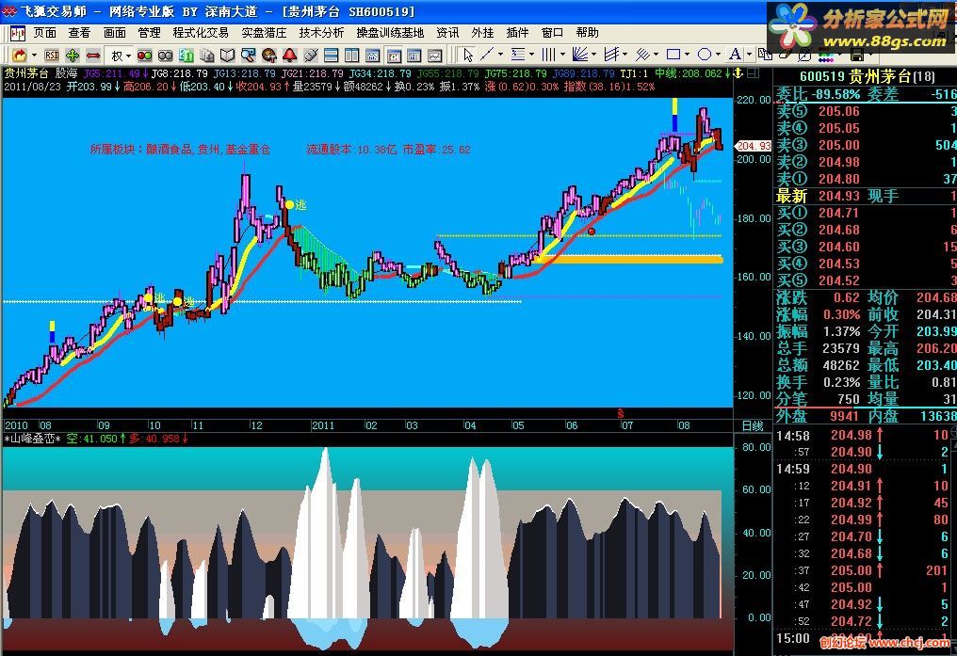Click the *山峰叠峦* indicator label
This screenshot has width=957, height=656.
32,439
